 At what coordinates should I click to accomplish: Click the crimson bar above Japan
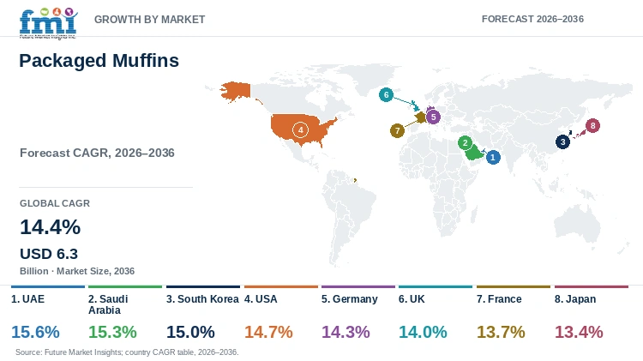click(x=592, y=286)
